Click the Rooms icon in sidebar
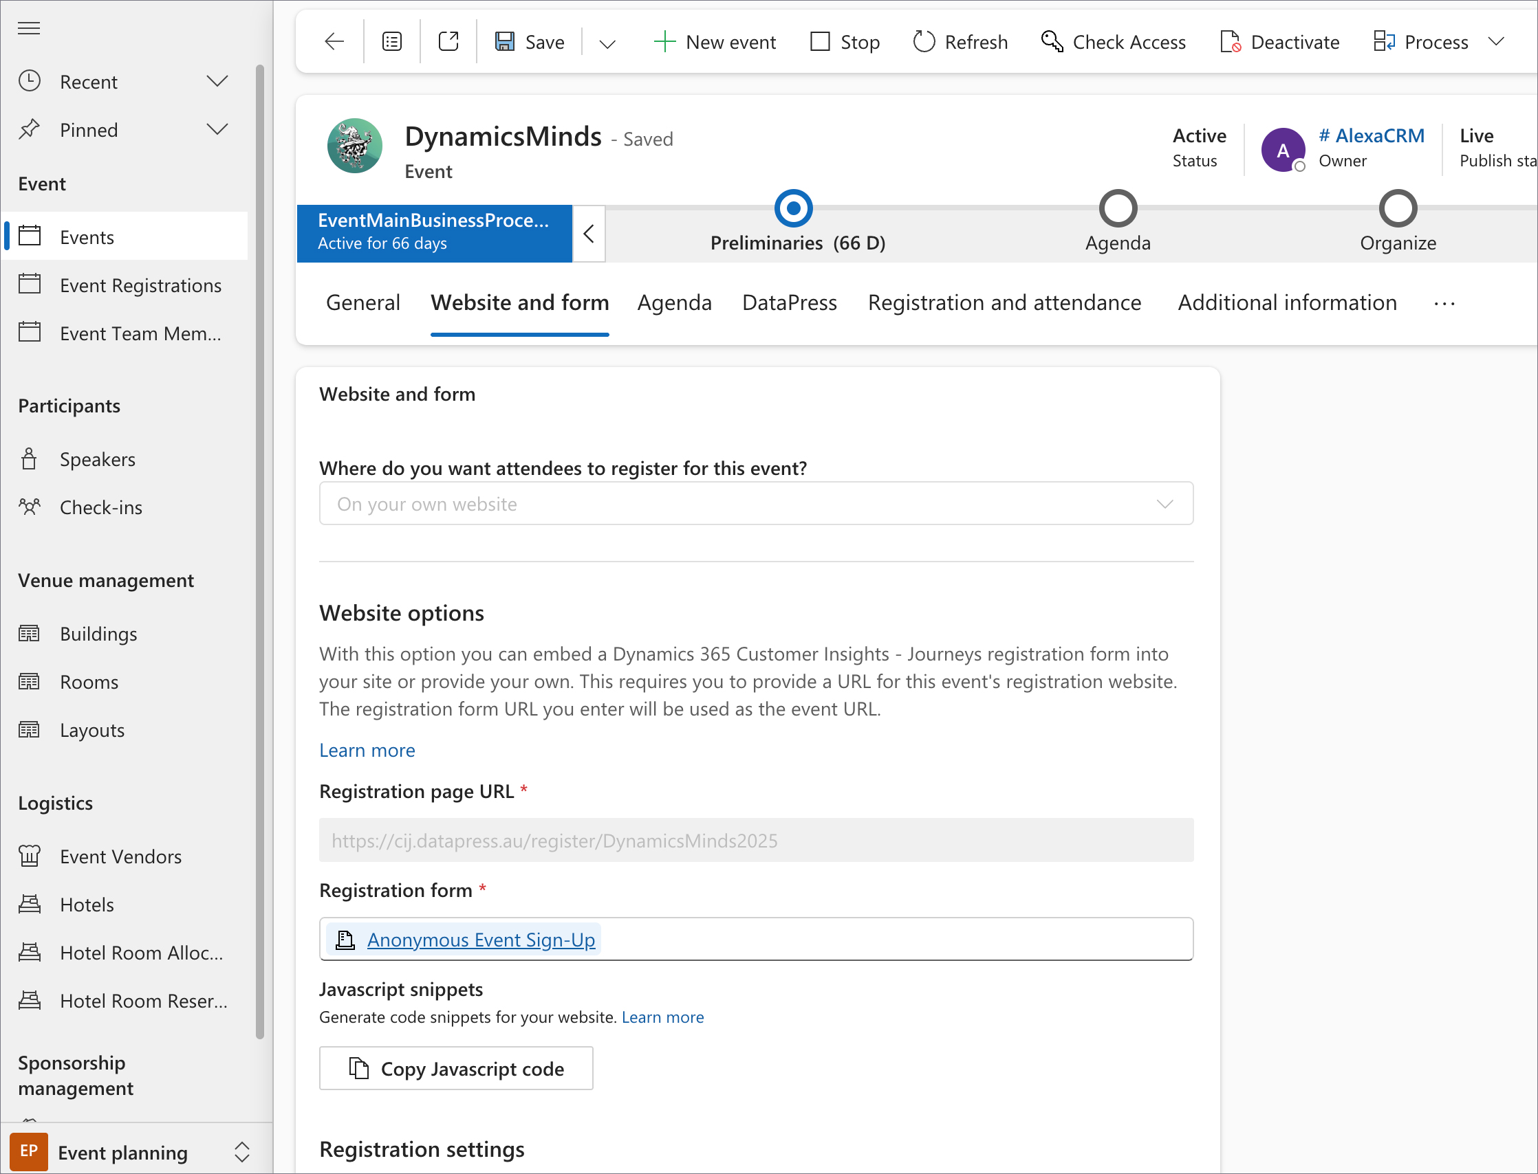This screenshot has height=1174, width=1538. pos(29,682)
